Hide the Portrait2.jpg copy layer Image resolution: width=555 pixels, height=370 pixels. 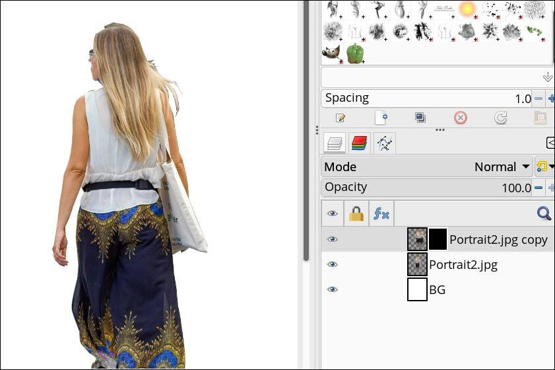333,239
